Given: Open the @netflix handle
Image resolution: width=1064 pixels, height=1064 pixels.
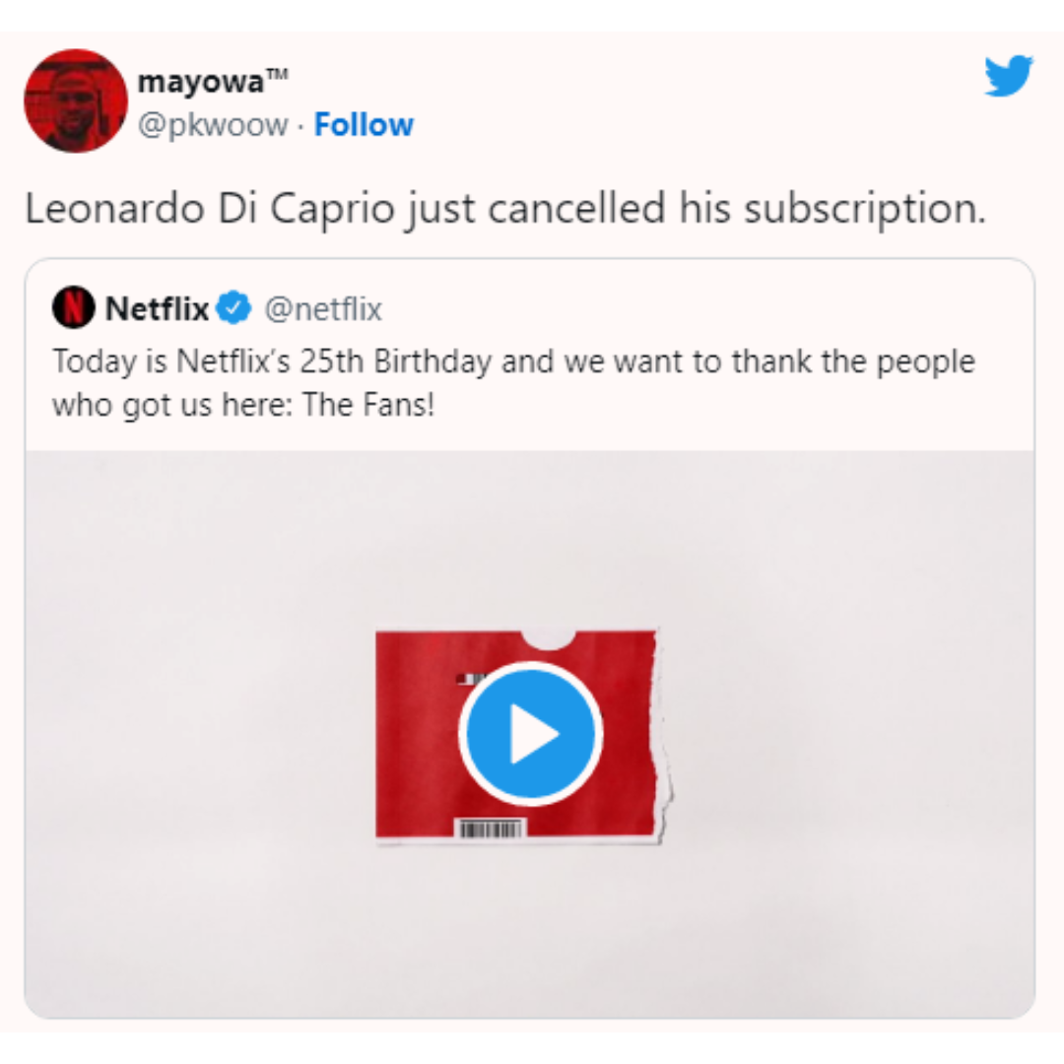Looking at the screenshot, I should tap(323, 308).
